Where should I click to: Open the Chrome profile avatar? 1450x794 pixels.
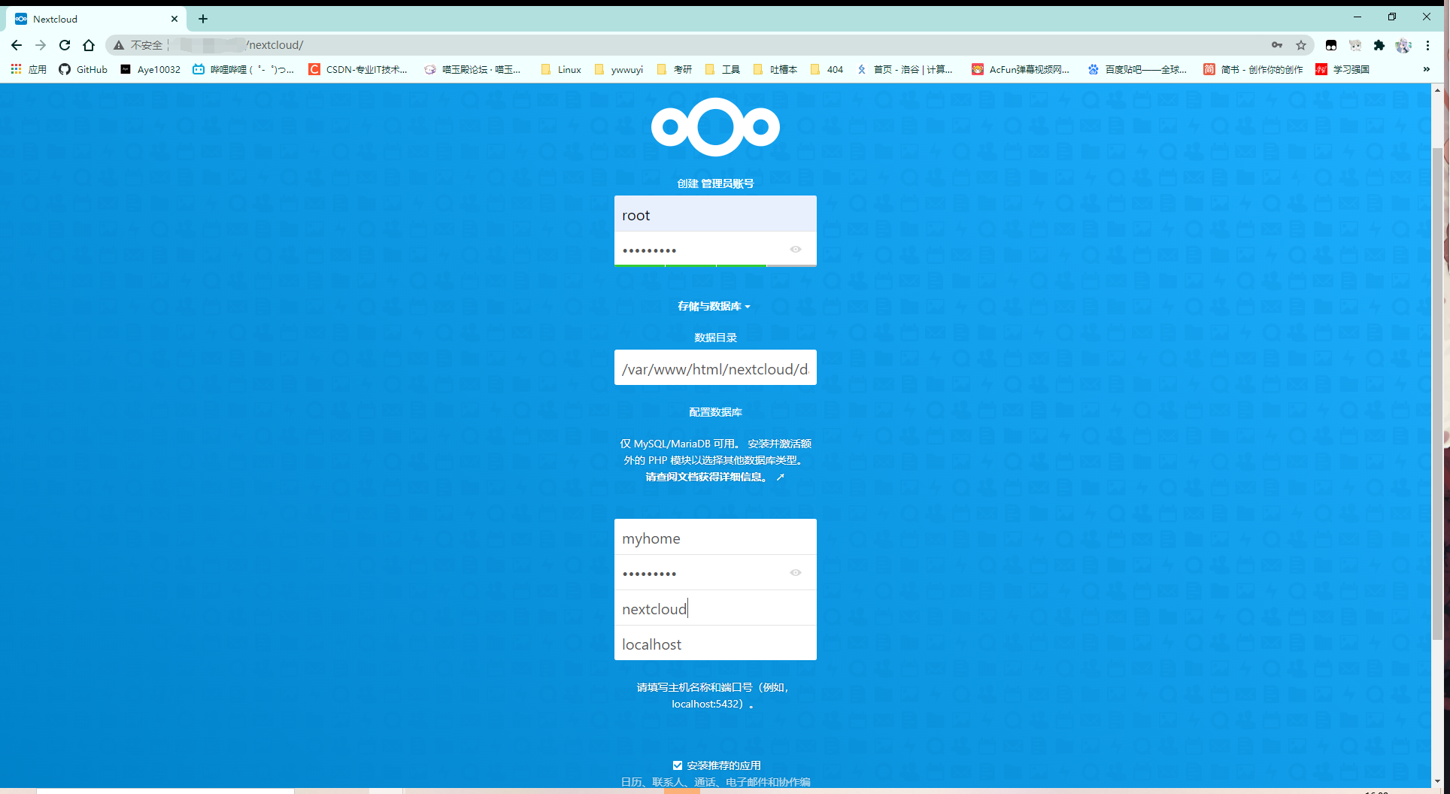(x=1403, y=45)
